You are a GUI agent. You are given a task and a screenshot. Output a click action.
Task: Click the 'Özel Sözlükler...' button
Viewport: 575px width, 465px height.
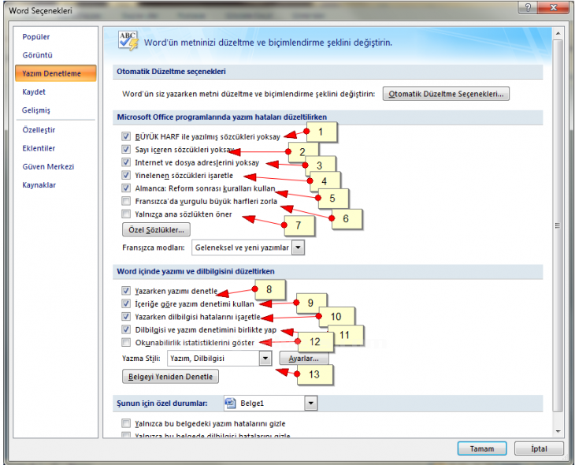coord(156,230)
